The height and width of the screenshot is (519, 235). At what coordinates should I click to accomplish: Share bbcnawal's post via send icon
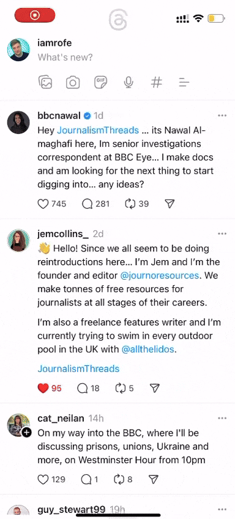coord(170,204)
